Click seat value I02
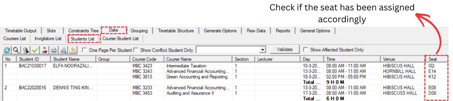The height and width of the screenshot is (101, 453). coord(431,66)
